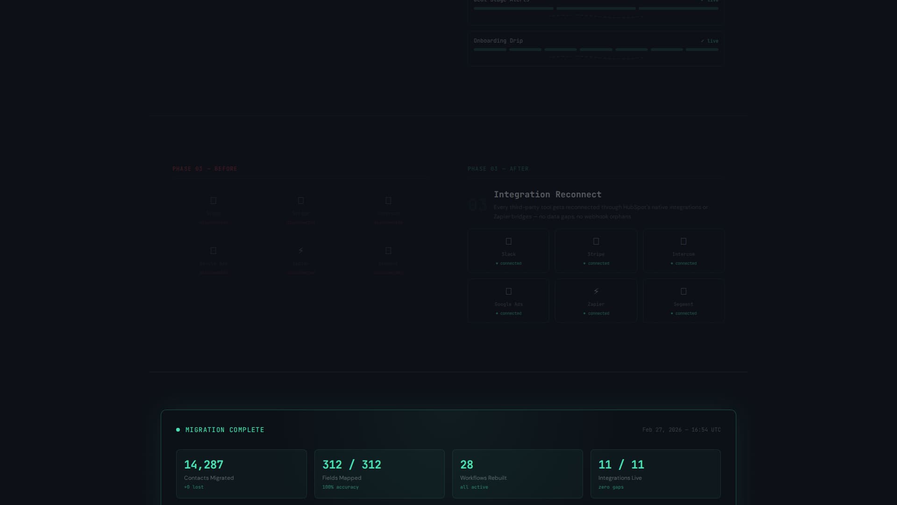The height and width of the screenshot is (505, 897).
Task: Click the 'all active' note
Action: point(474,487)
